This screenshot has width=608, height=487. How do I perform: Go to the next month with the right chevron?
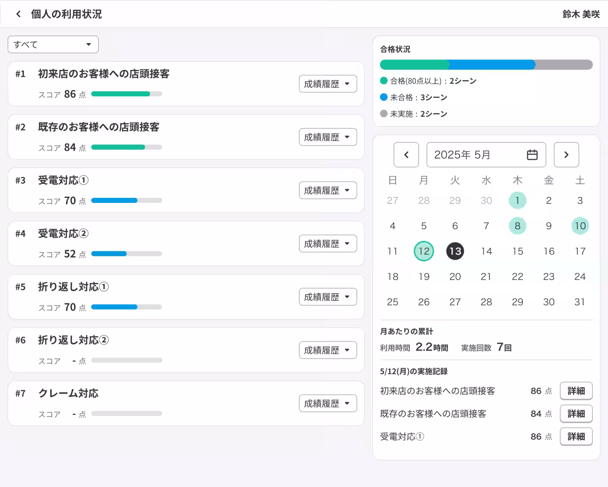click(566, 155)
